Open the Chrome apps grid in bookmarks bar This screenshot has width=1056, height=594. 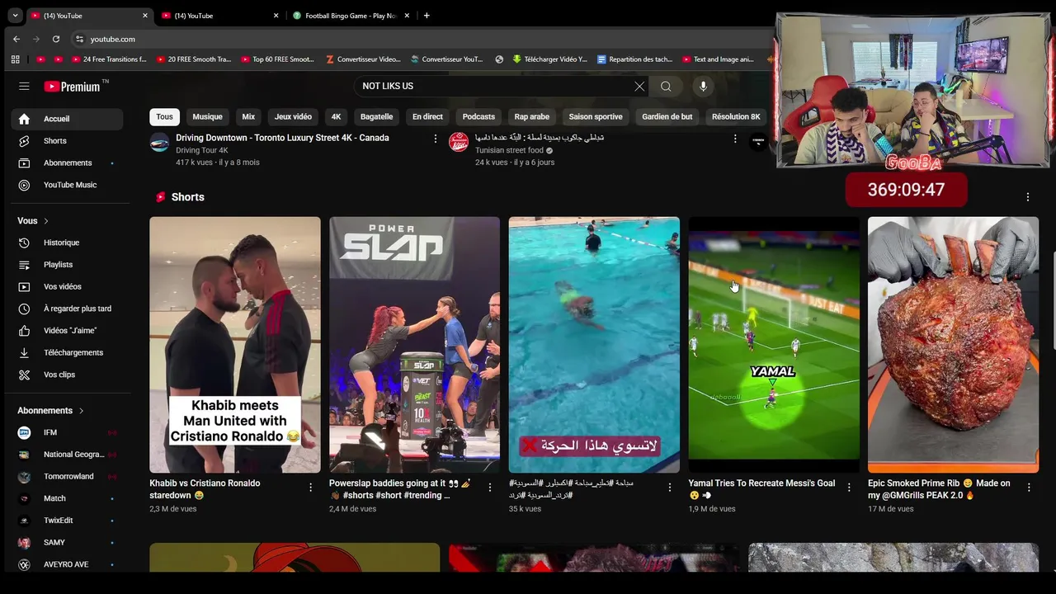point(15,59)
